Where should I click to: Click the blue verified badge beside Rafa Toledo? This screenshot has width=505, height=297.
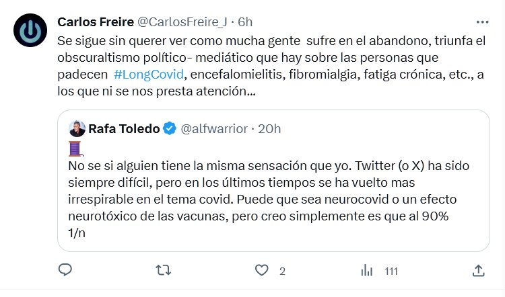coord(172,128)
